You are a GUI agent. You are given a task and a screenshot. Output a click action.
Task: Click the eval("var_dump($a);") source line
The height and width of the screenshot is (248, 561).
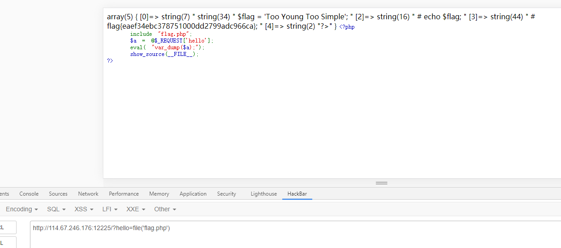tap(167, 47)
